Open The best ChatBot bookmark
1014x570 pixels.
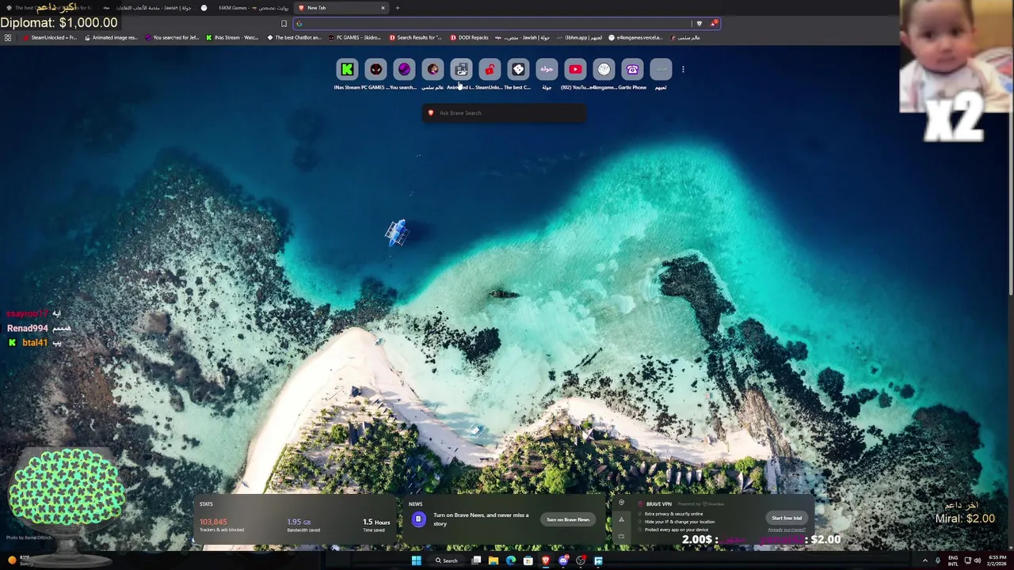(x=294, y=37)
